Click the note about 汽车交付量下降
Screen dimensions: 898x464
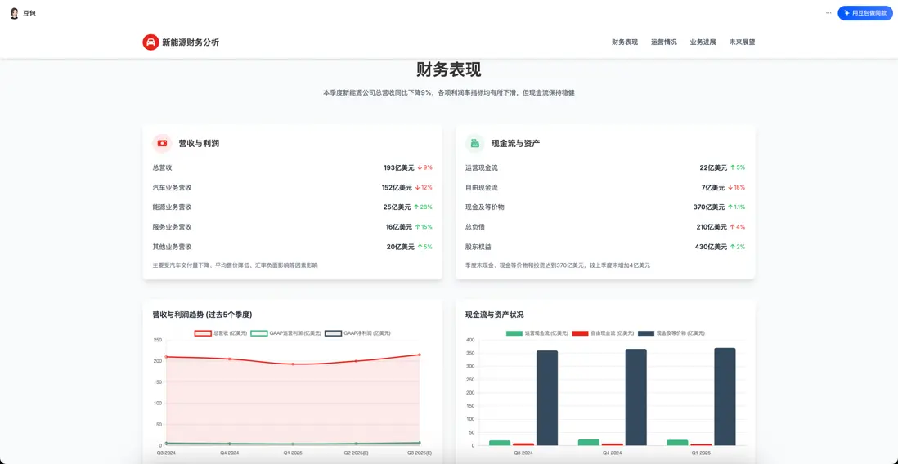coord(235,265)
